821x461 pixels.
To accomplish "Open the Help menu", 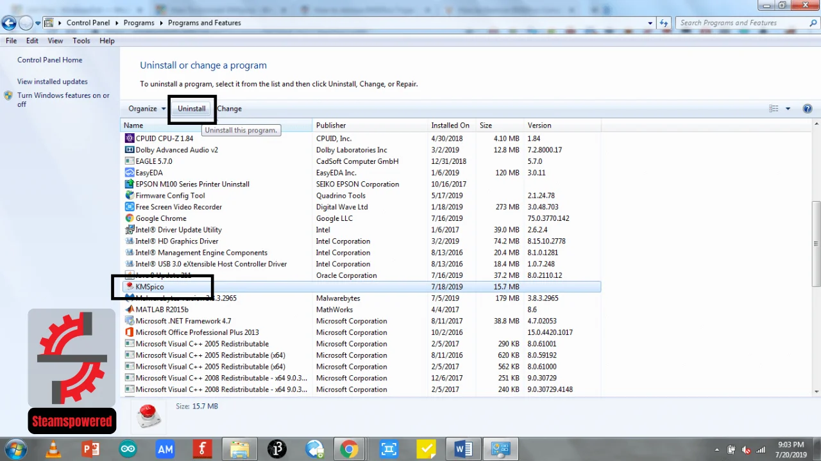I will pos(107,41).
